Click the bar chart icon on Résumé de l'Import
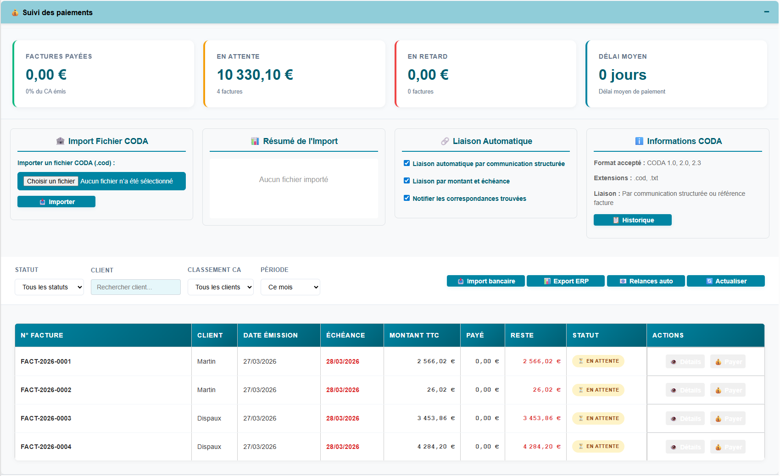Image resolution: width=780 pixels, height=476 pixels. (x=255, y=141)
